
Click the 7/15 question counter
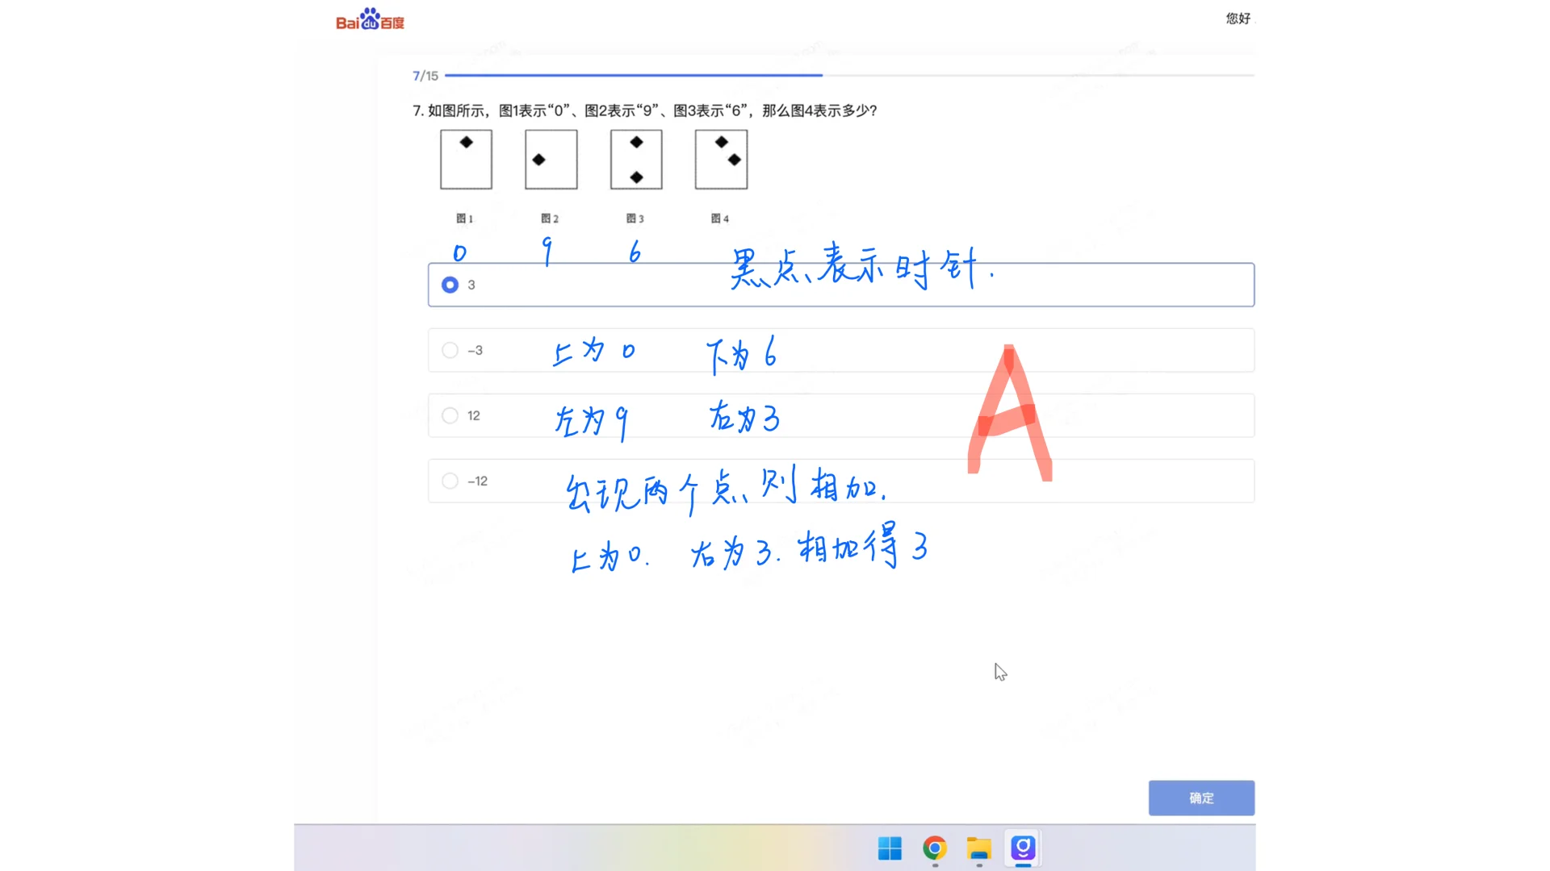point(425,76)
